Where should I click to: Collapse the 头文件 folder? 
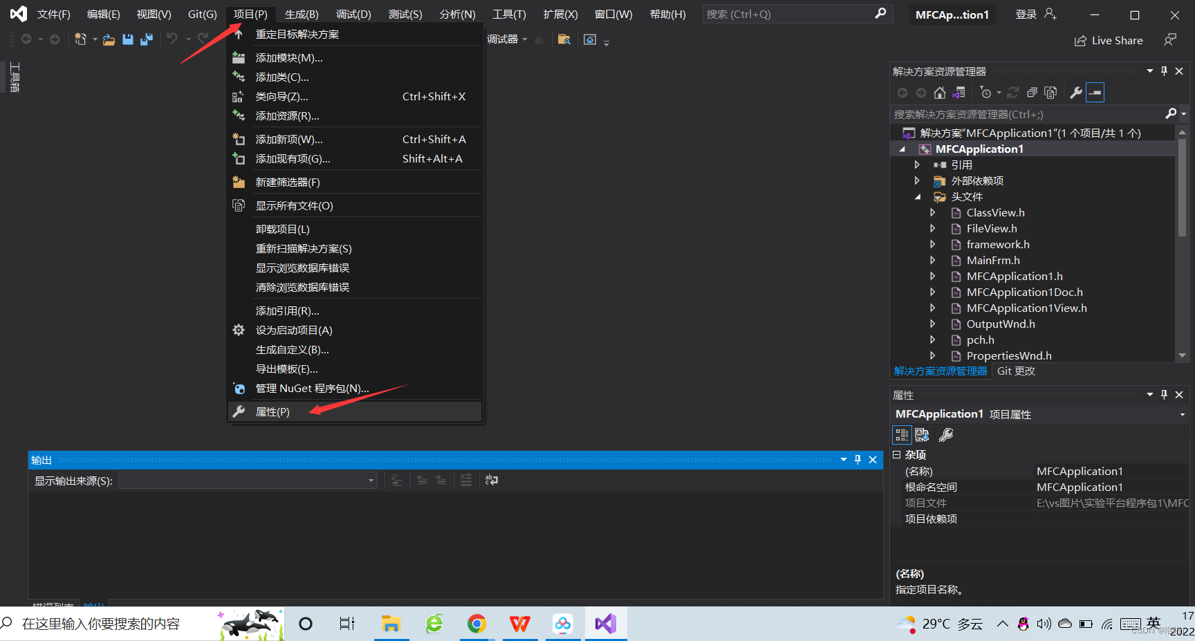pos(918,197)
